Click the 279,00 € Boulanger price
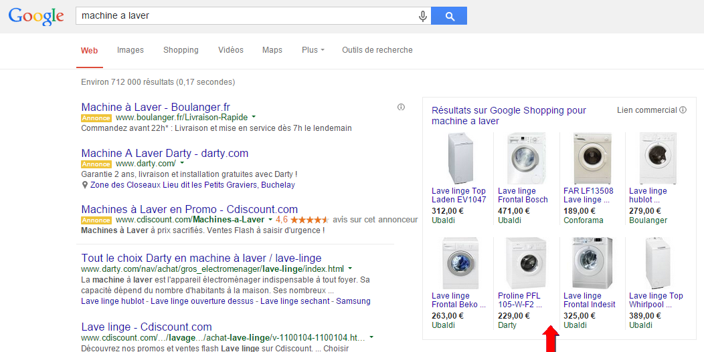 tap(644, 211)
